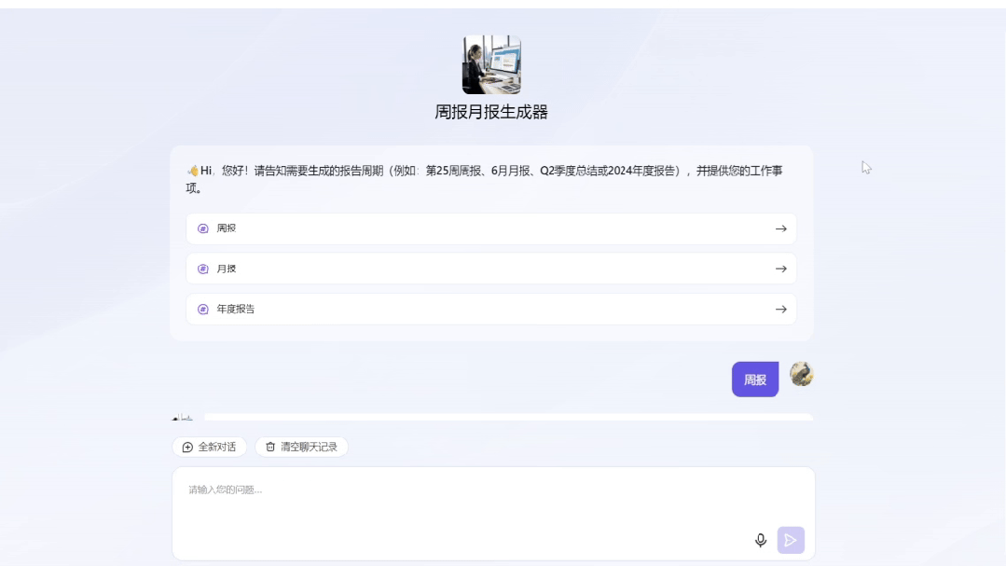Click the robot icon beside 周报 suggestion
The height and width of the screenshot is (566, 1006).
[x=205, y=228]
